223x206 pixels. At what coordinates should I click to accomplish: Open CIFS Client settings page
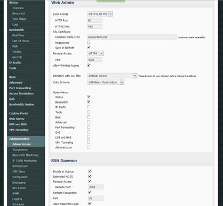[19, 172]
